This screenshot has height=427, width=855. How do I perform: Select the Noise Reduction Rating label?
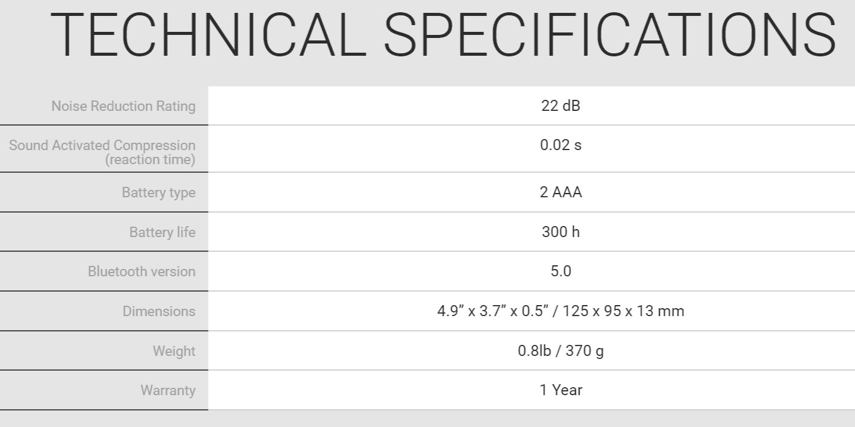123,106
